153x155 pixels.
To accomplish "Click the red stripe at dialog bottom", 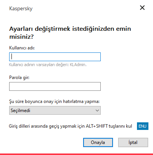I will coord(76,154).
